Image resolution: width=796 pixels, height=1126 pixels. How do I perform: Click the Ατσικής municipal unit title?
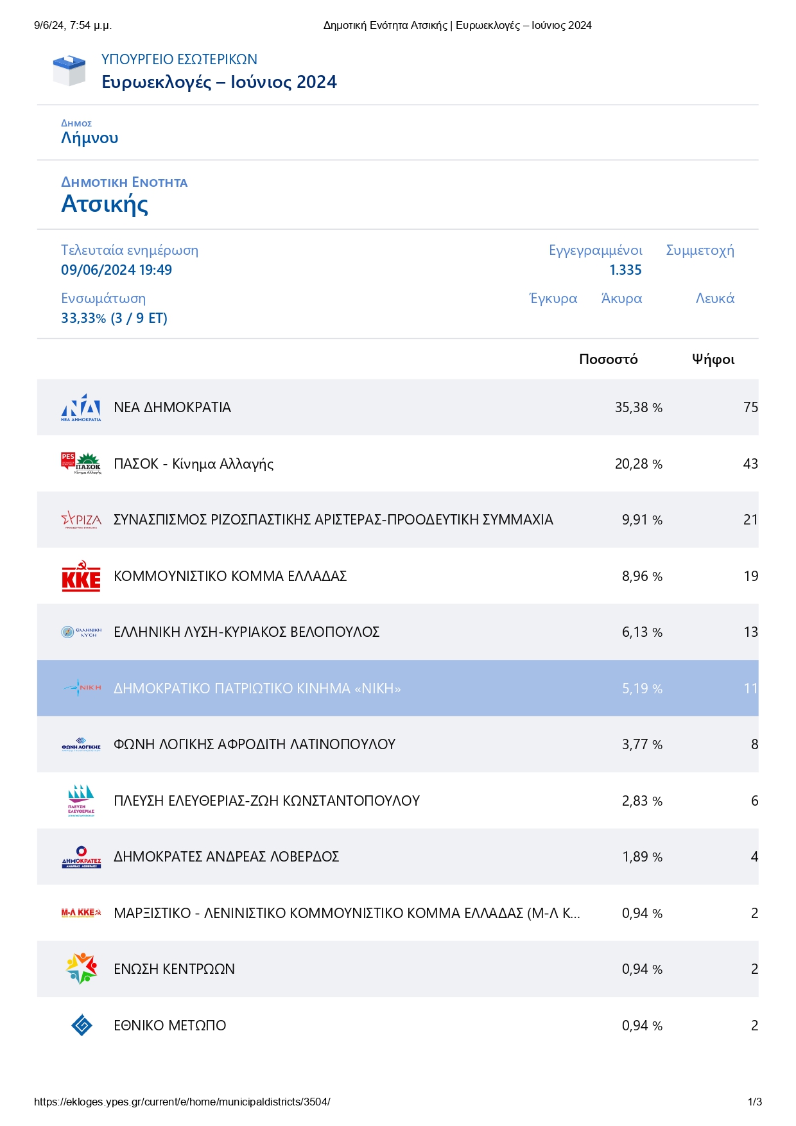[x=105, y=204]
